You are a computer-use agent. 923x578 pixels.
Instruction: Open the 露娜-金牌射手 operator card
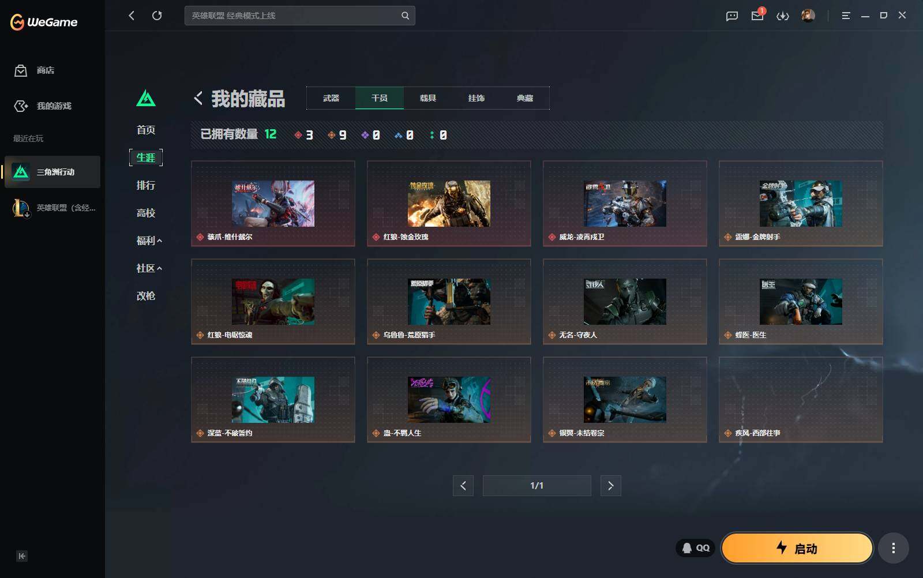pyautogui.click(x=801, y=204)
